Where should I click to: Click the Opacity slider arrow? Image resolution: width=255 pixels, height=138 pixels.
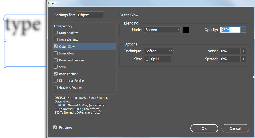(x=243, y=30)
